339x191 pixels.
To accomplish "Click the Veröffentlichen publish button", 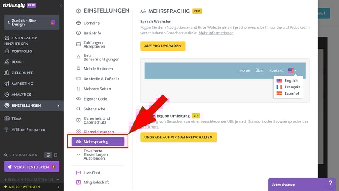I will (x=31, y=167).
